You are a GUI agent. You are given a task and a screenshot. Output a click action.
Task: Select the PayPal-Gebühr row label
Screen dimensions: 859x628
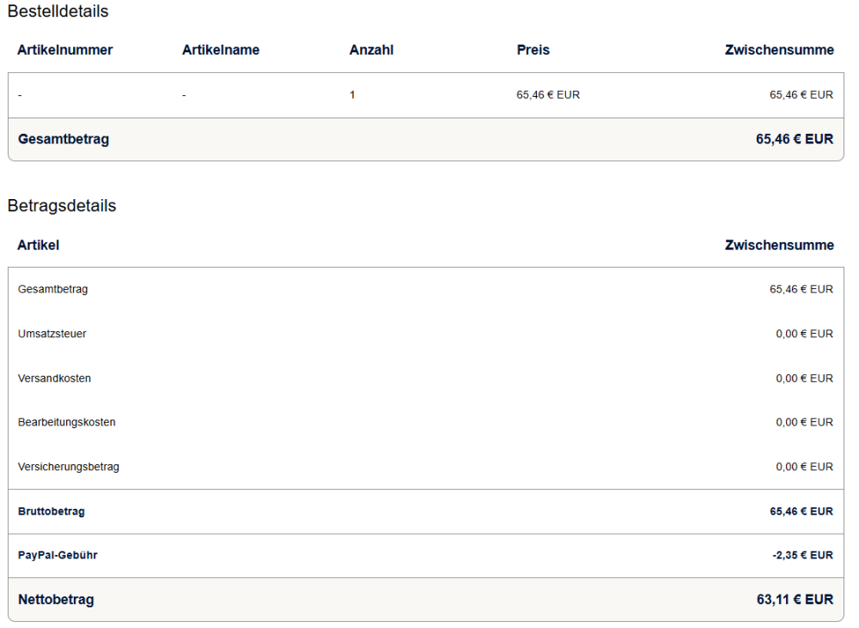click(x=58, y=555)
